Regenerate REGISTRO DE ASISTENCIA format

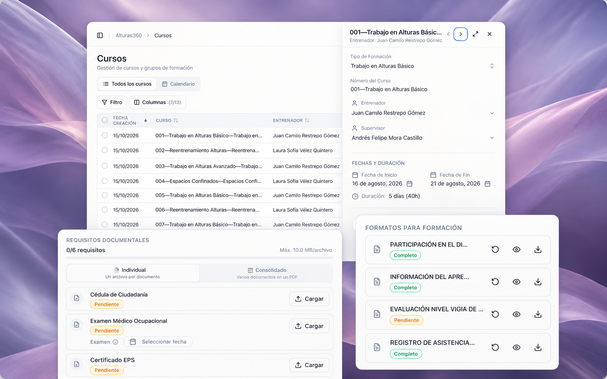[495, 347]
